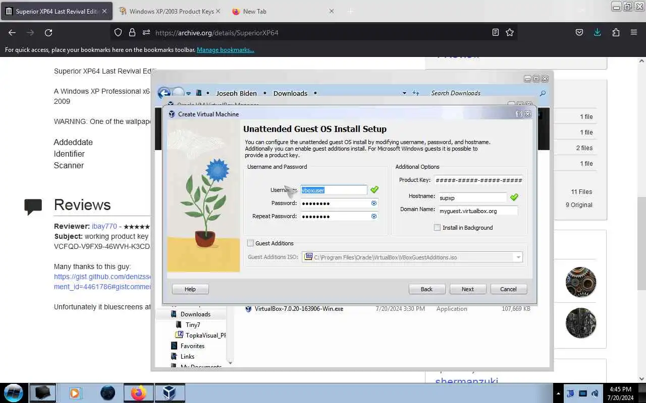The width and height of the screenshot is (646, 403).
Task: Show the Repeat Password field characters
Action: tap(374, 216)
